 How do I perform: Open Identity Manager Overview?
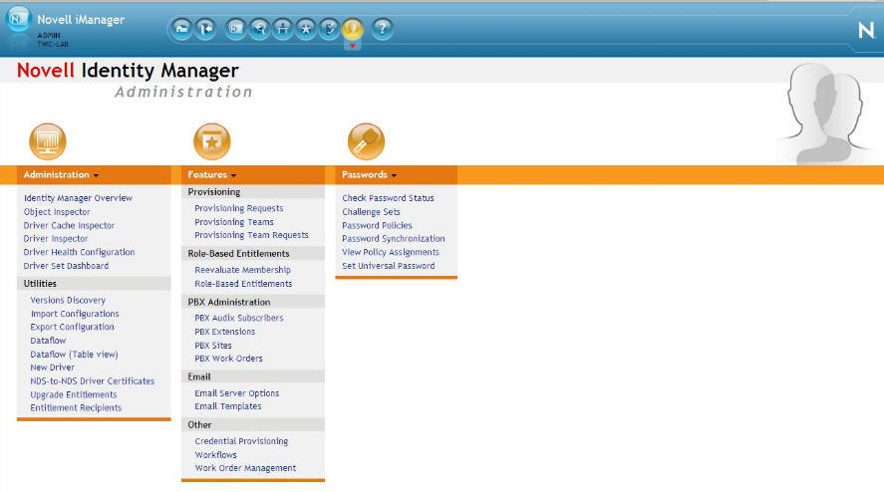(x=78, y=198)
